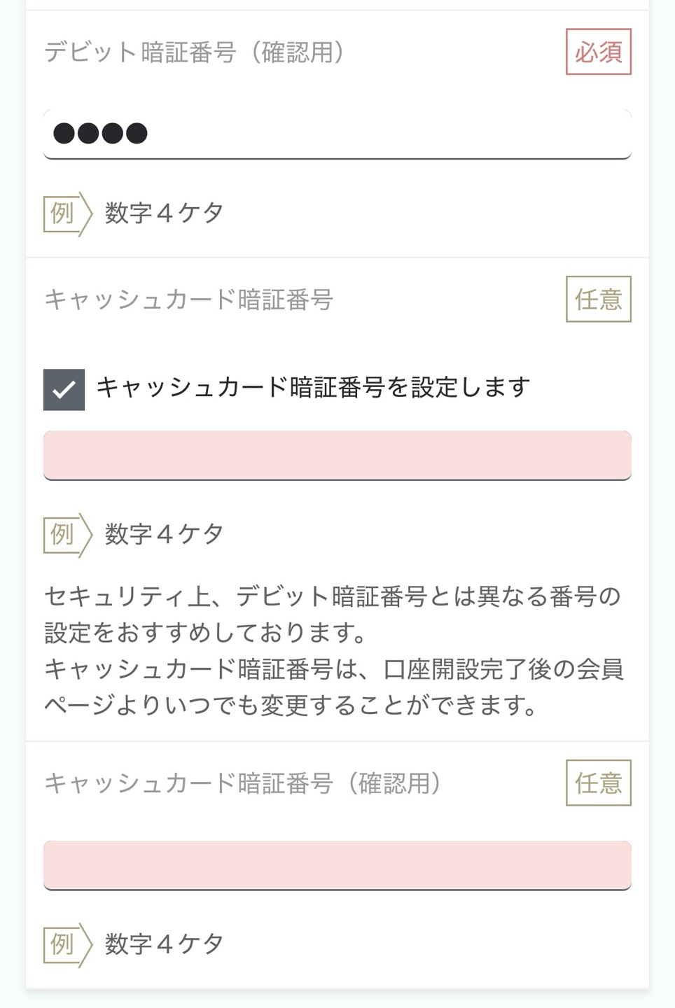Click the masked dots in the debit PIN field

(x=100, y=133)
